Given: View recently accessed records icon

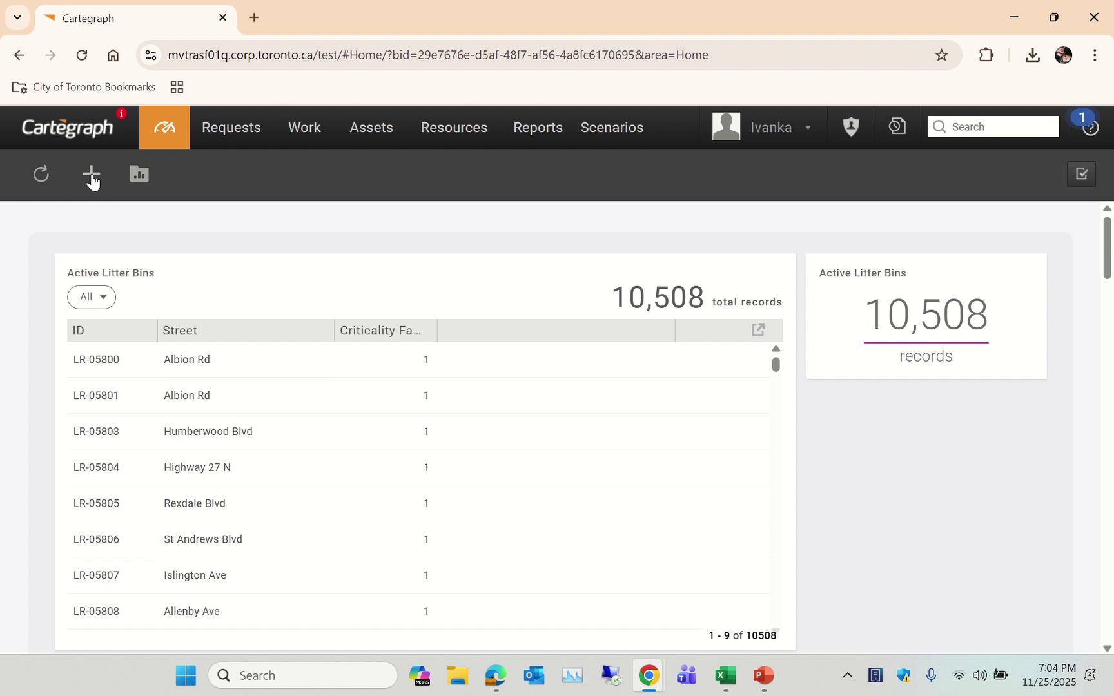Looking at the screenshot, I should [x=896, y=126].
